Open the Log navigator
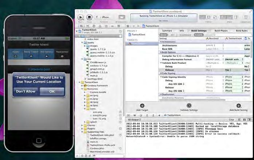The image size is (254, 160). (x=118, y=26)
